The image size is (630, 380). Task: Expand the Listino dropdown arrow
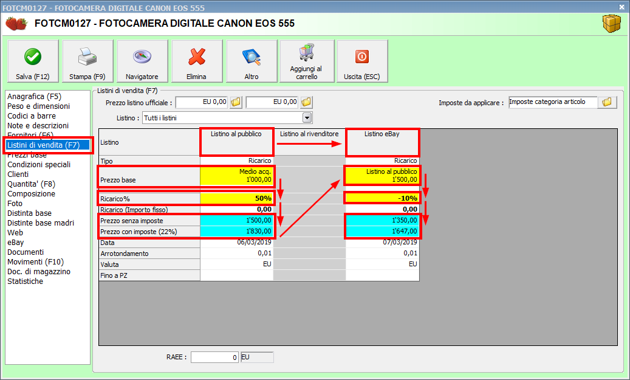(x=307, y=118)
